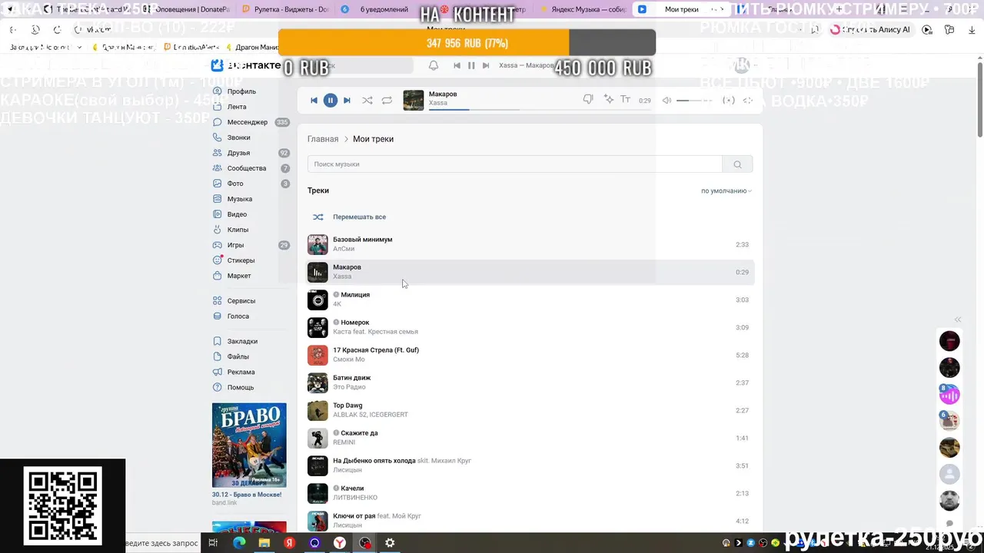The height and width of the screenshot is (553, 984).
Task: Open artist link ALBLAK 52, ICEGERGERT
Action: click(x=371, y=415)
